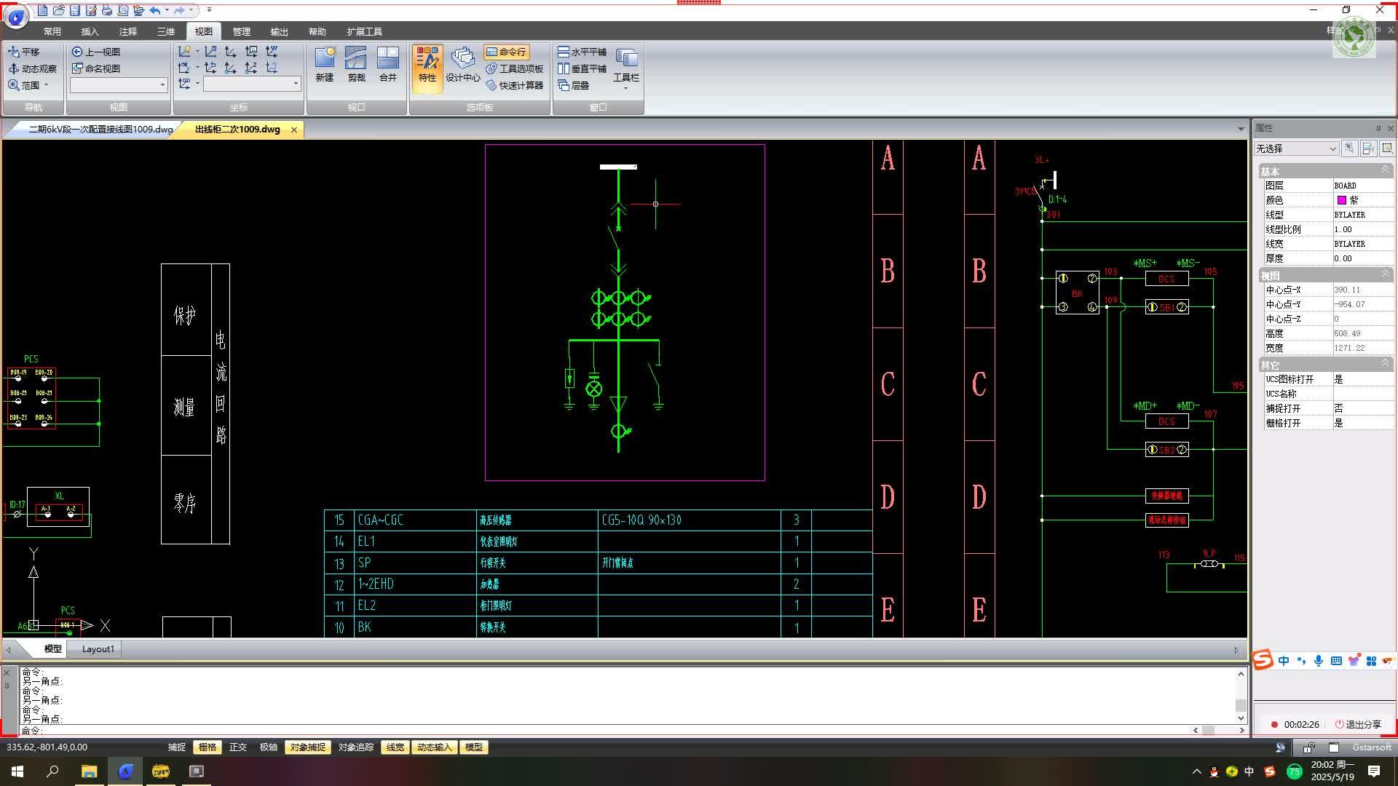Switch to the Layout1 sheet tab

click(x=98, y=648)
